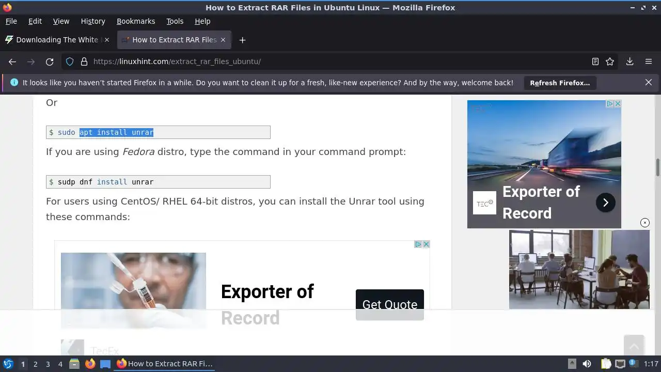This screenshot has width=661, height=372.
Task: Launch Firefox from taskbar launcher
Action: tap(90, 364)
